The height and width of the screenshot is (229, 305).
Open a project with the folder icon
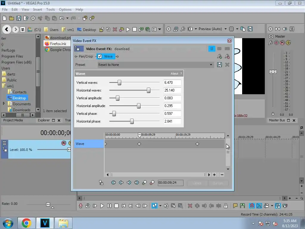pos(12,18)
